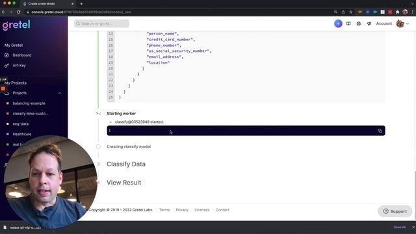
Task: Copy the worker log output
Action: tap(380, 131)
